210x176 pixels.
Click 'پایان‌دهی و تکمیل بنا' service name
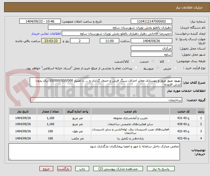coord(130,138)
